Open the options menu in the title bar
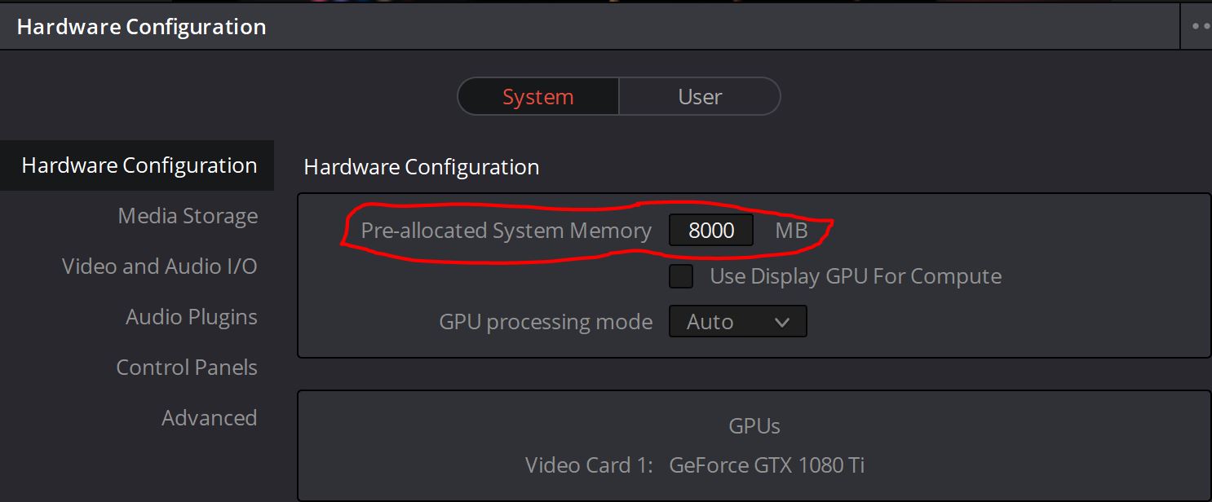 tap(1201, 25)
